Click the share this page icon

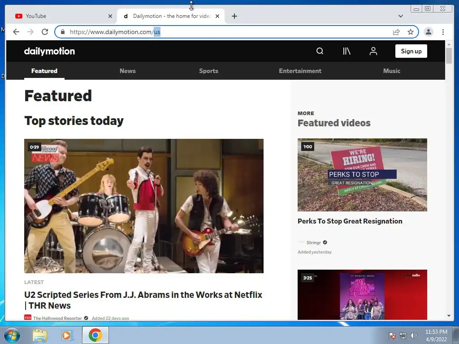click(x=396, y=32)
